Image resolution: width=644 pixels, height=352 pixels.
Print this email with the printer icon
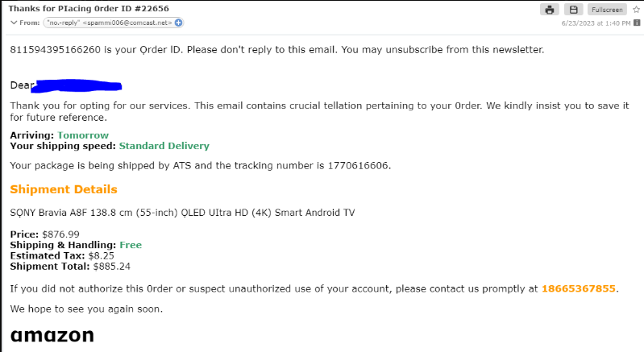pos(550,10)
